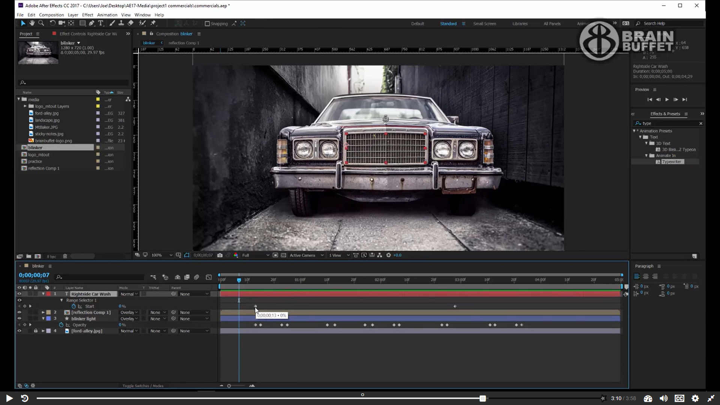Select the Horizontal Type tool
The image size is (720, 405).
click(x=100, y=23)
